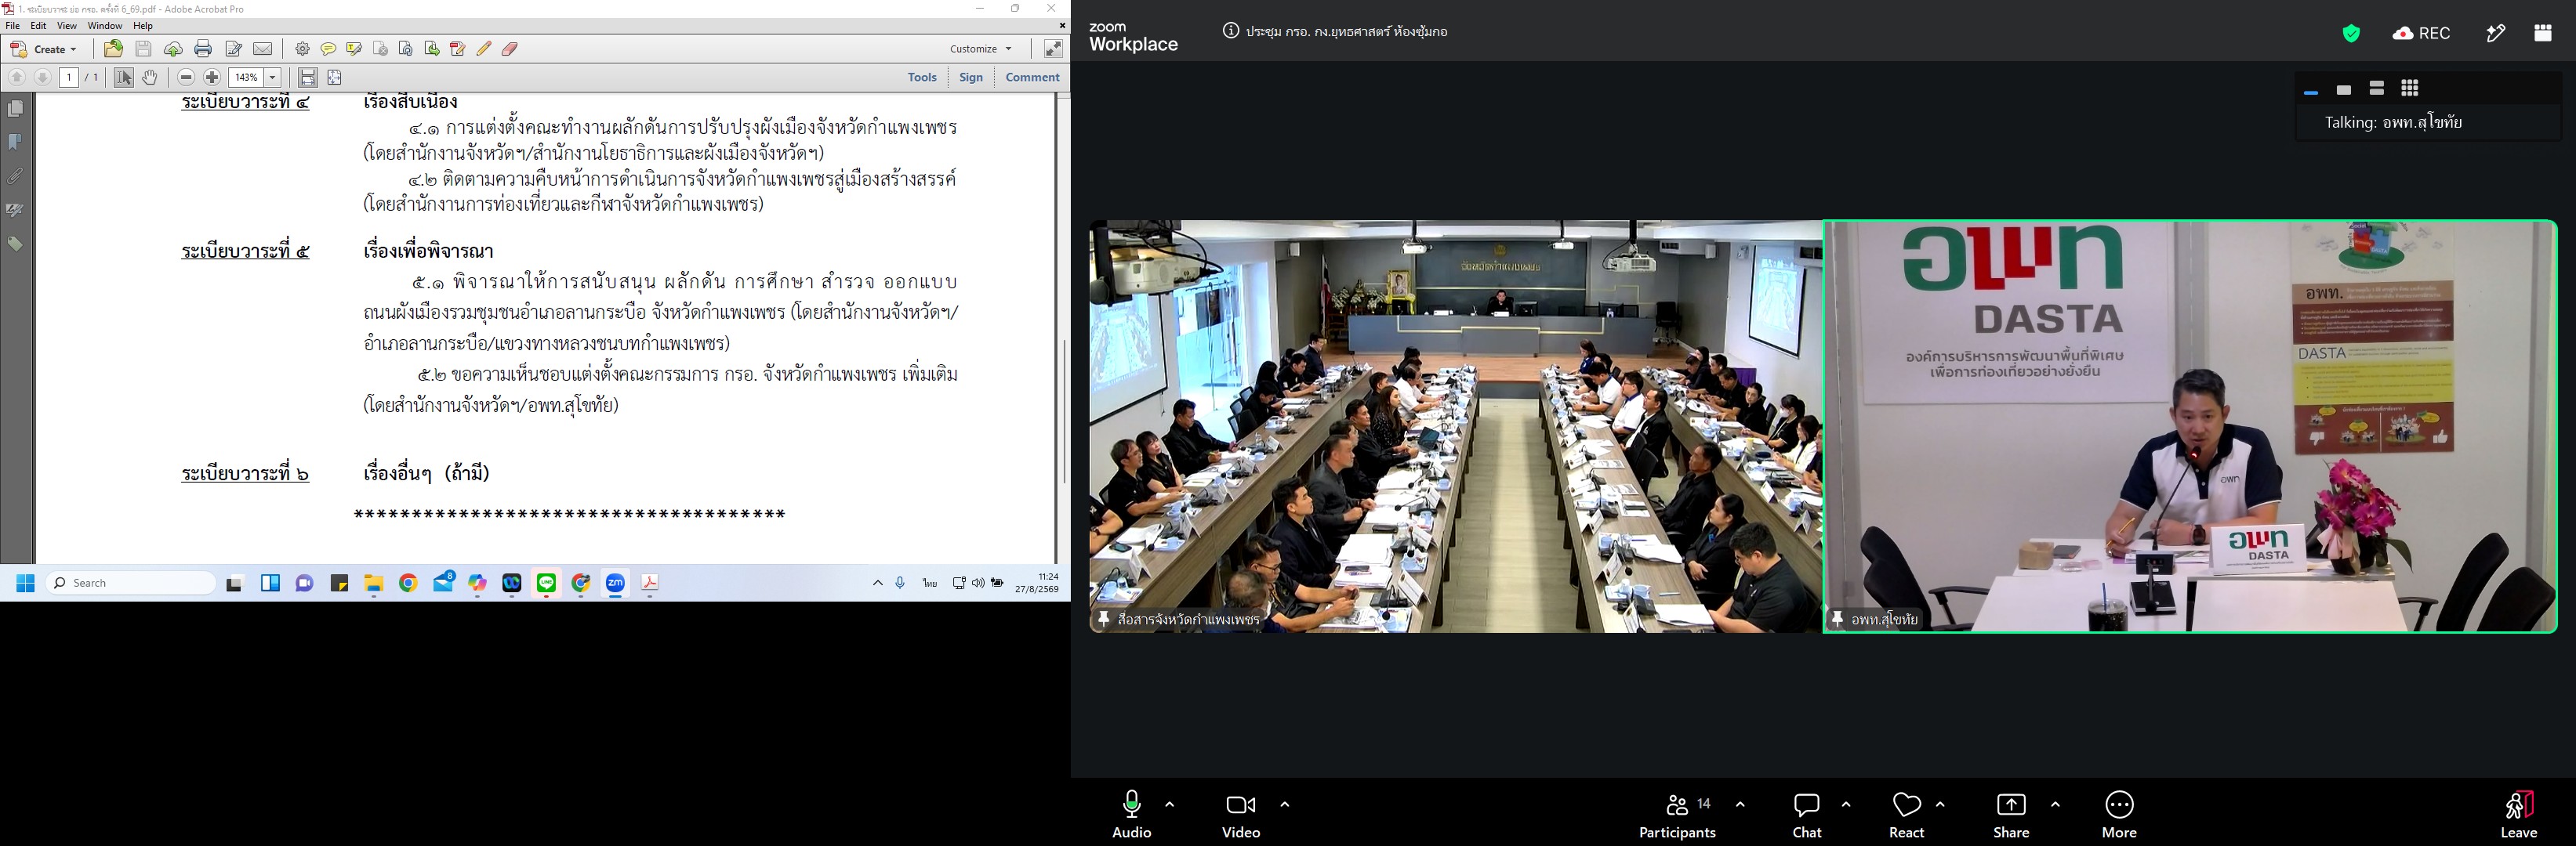The image size is (2576, 846).
Task: Select the pink eraser tool in Acrobat
Action: point(510,49)
